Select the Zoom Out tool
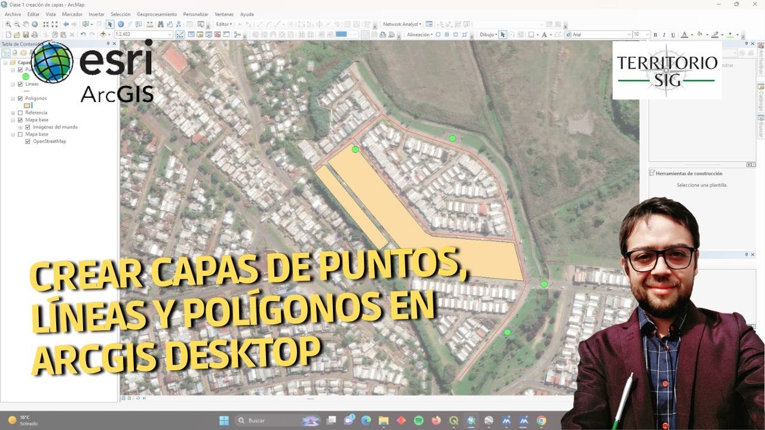This screenshot has width=765, height=430. click(17, 24)
